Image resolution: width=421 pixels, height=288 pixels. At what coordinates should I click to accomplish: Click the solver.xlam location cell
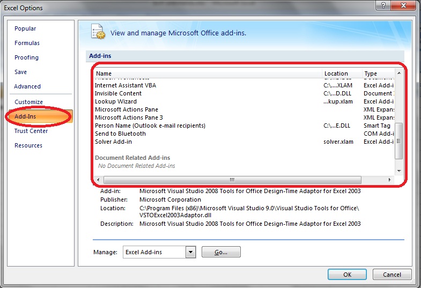pos(338,142)
